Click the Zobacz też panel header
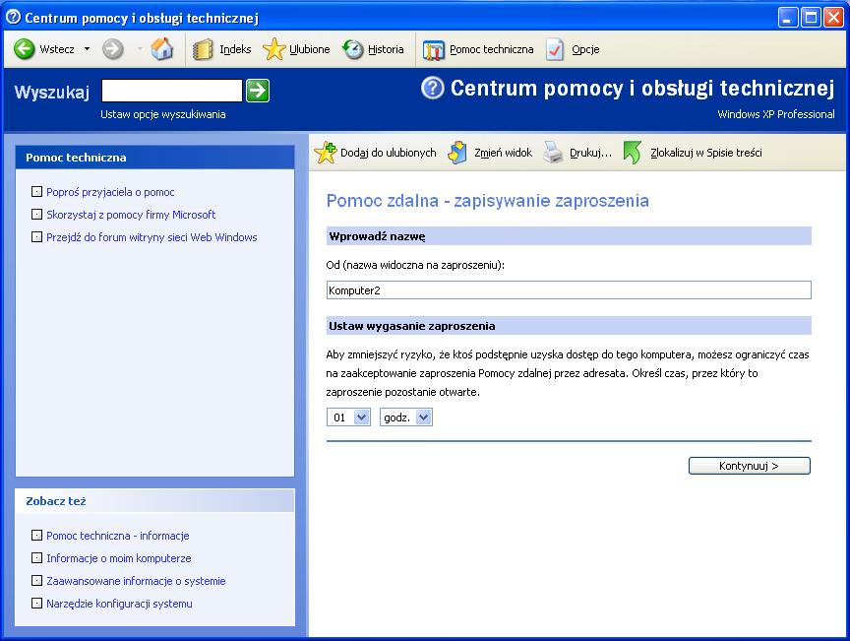Screen dimensions: 850x641 pyautogui.click(x=155, y=501)
